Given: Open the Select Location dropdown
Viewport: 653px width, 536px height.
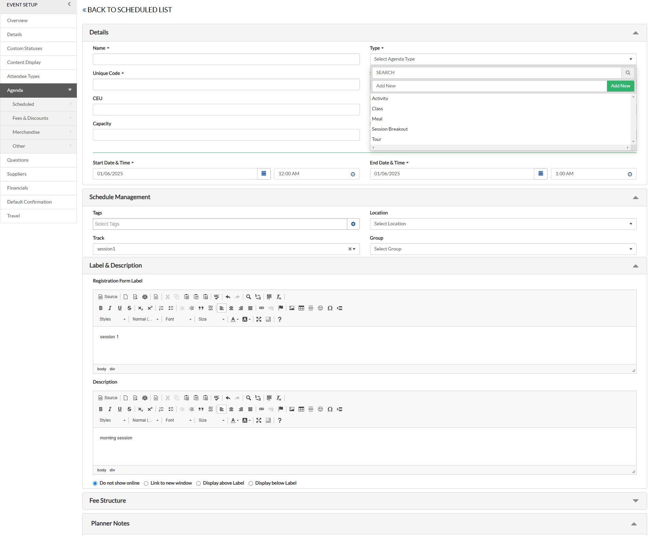Looking at the screenshot, I should coord(503,224).
